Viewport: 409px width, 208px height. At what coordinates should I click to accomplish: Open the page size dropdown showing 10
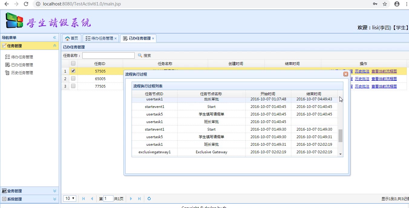click(70, 199)
